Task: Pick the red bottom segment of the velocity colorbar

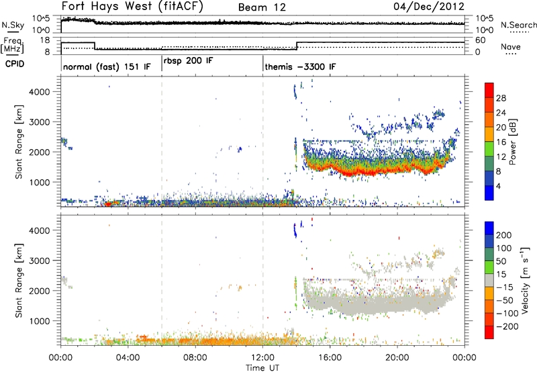Action: point(489,332)
